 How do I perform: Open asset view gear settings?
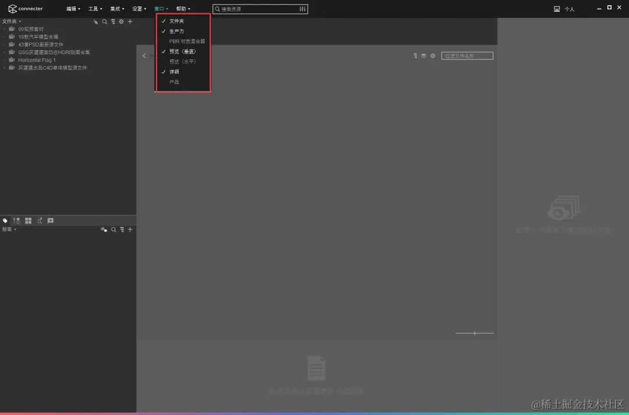[433, 56]
